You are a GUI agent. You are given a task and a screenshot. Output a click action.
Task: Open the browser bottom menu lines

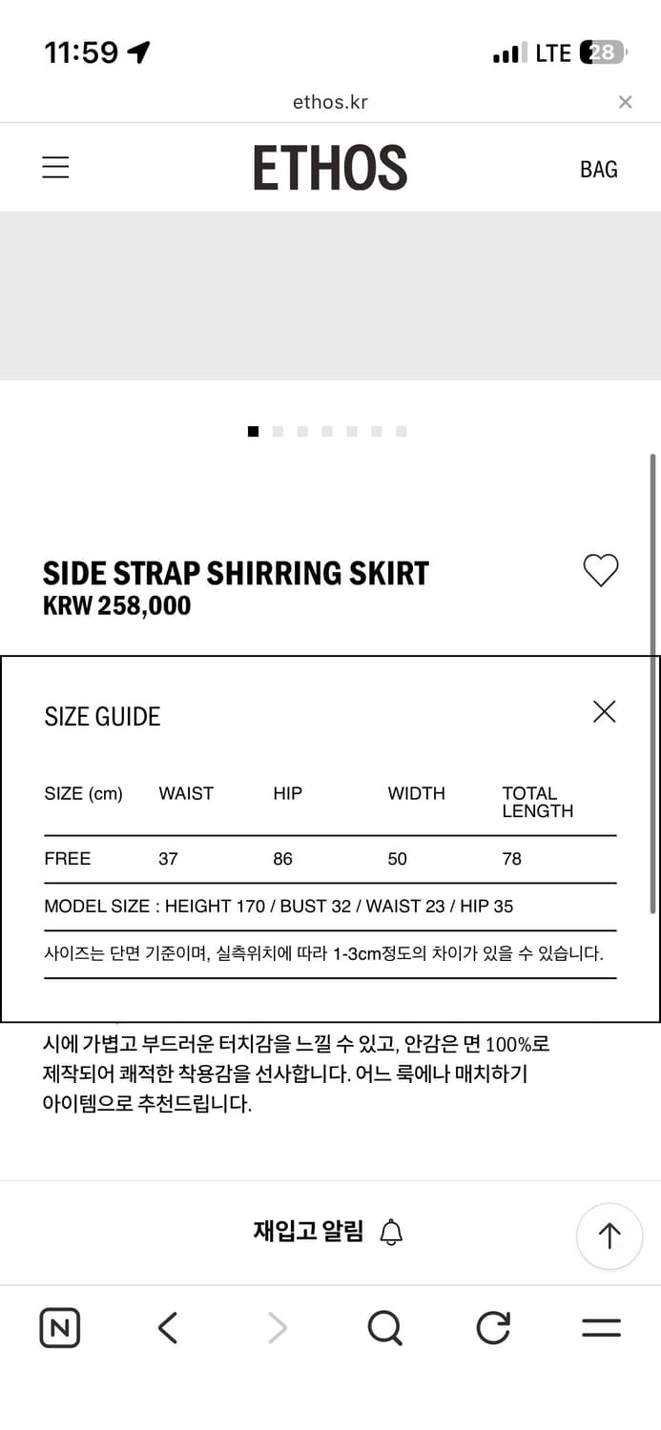coord(601,1327)
